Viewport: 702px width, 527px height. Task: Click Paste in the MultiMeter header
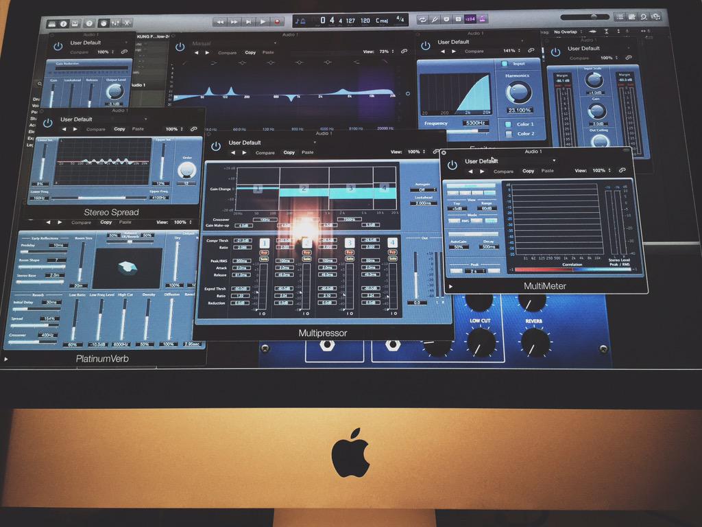tap(547, 171)
